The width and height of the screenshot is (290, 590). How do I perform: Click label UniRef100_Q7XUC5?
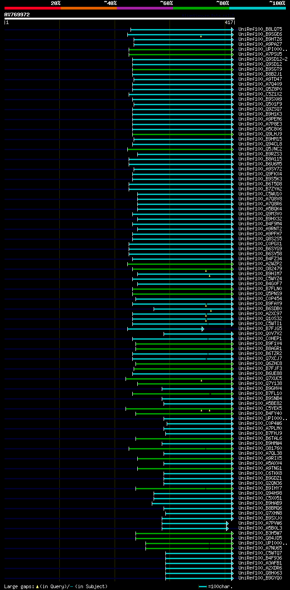(x=260, y=378)
